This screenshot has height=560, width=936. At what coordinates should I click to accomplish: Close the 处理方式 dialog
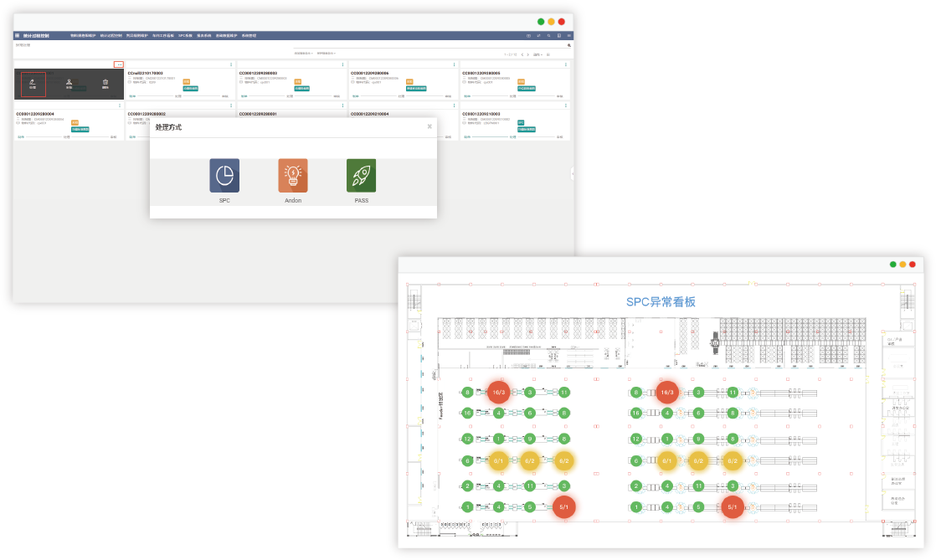429,126
